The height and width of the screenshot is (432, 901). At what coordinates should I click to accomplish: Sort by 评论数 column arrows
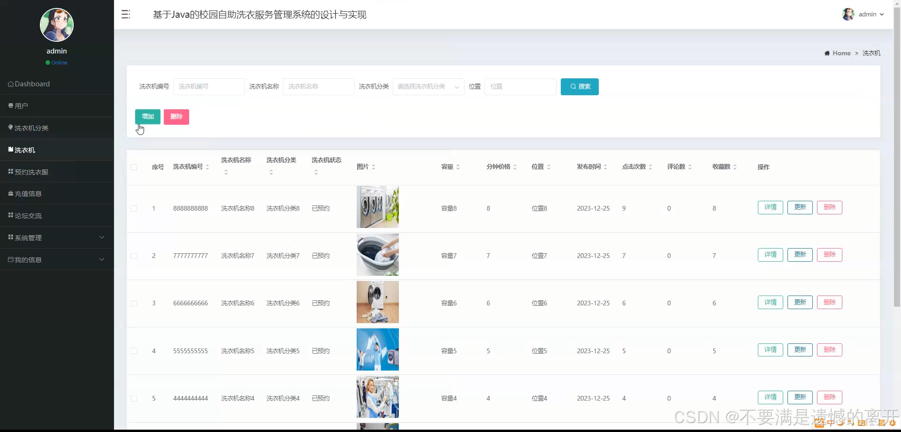pyautogui.click(x=690, y=167)
